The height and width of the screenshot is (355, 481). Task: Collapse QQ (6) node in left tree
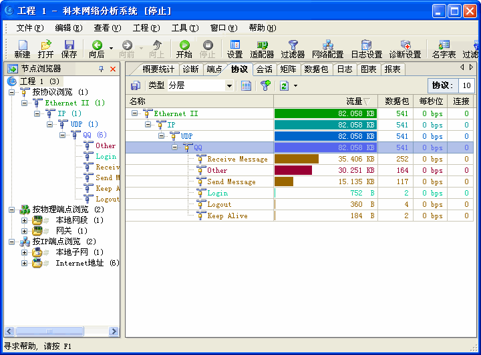[x=62, y=135]
